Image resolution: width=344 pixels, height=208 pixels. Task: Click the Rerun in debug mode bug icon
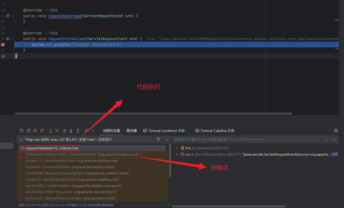28,131
